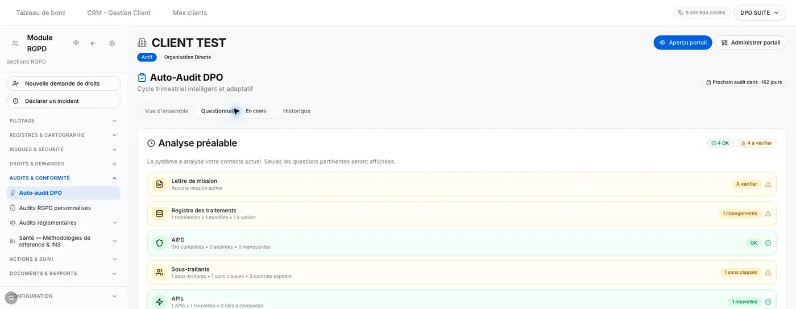Click the people icon on Sous-traitants row
Viewport: 796px width, 309px height.
[x=160, y=273]
